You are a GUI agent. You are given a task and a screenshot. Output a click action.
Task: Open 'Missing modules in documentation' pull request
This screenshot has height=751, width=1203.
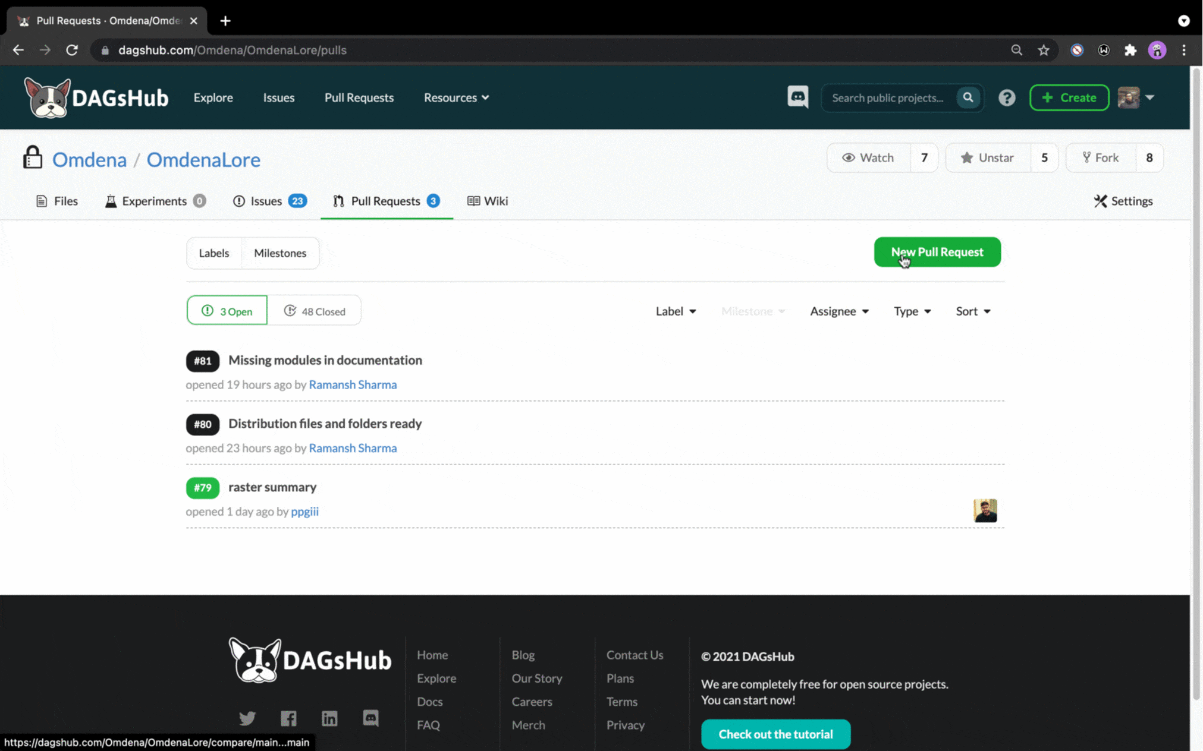click(325, 360)
